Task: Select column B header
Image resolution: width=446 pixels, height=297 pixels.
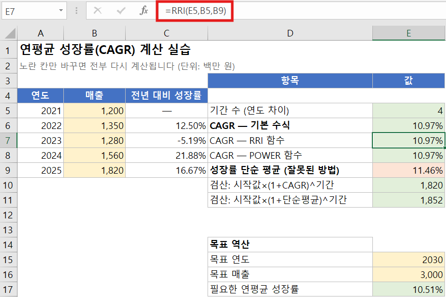Action: pos(94,33)
